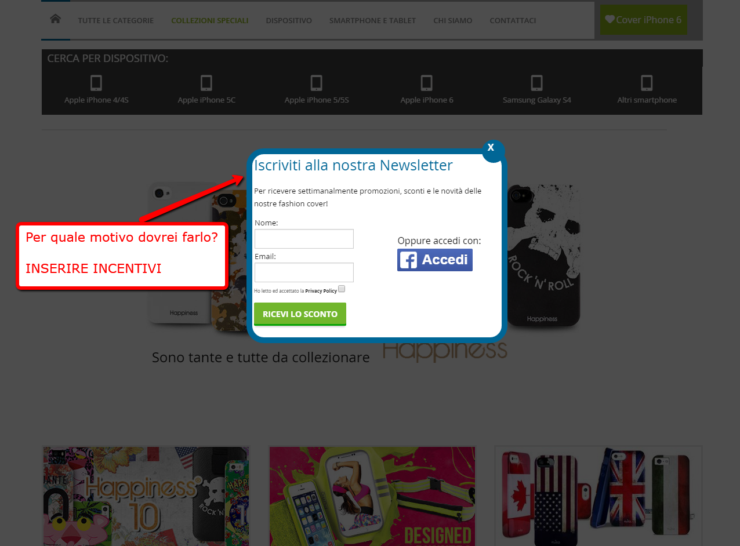Viewport: 740px width, 546px height.
Task: Log in with the Facebook Accedi button
Action: point(435,260)
